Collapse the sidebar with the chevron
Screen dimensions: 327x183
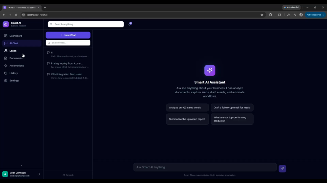[x=22, y=165]
